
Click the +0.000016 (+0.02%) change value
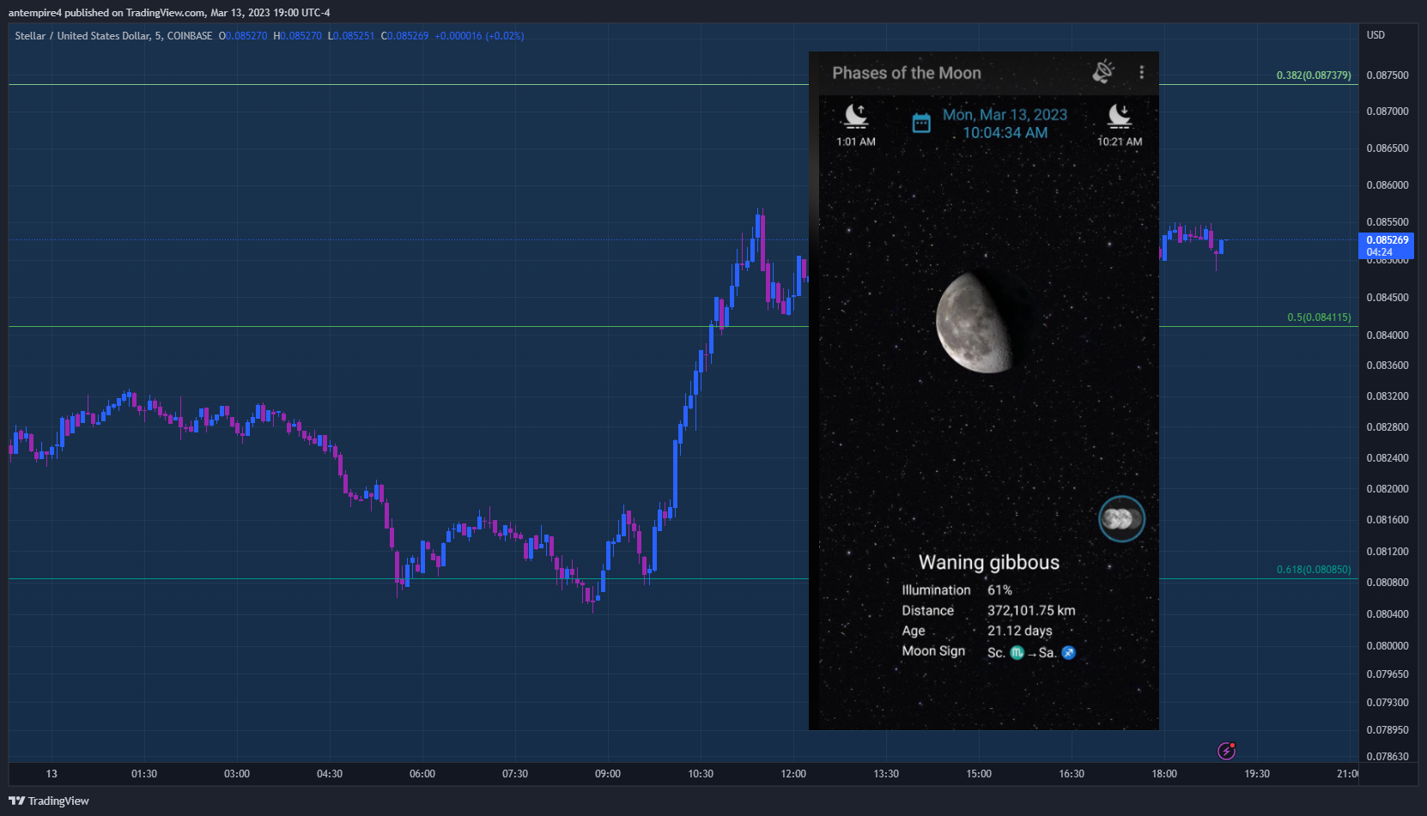(479, 36)
